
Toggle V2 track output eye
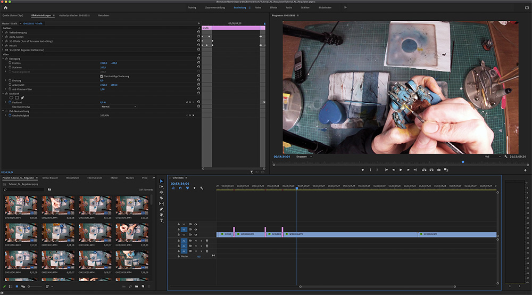coord(196,230)
